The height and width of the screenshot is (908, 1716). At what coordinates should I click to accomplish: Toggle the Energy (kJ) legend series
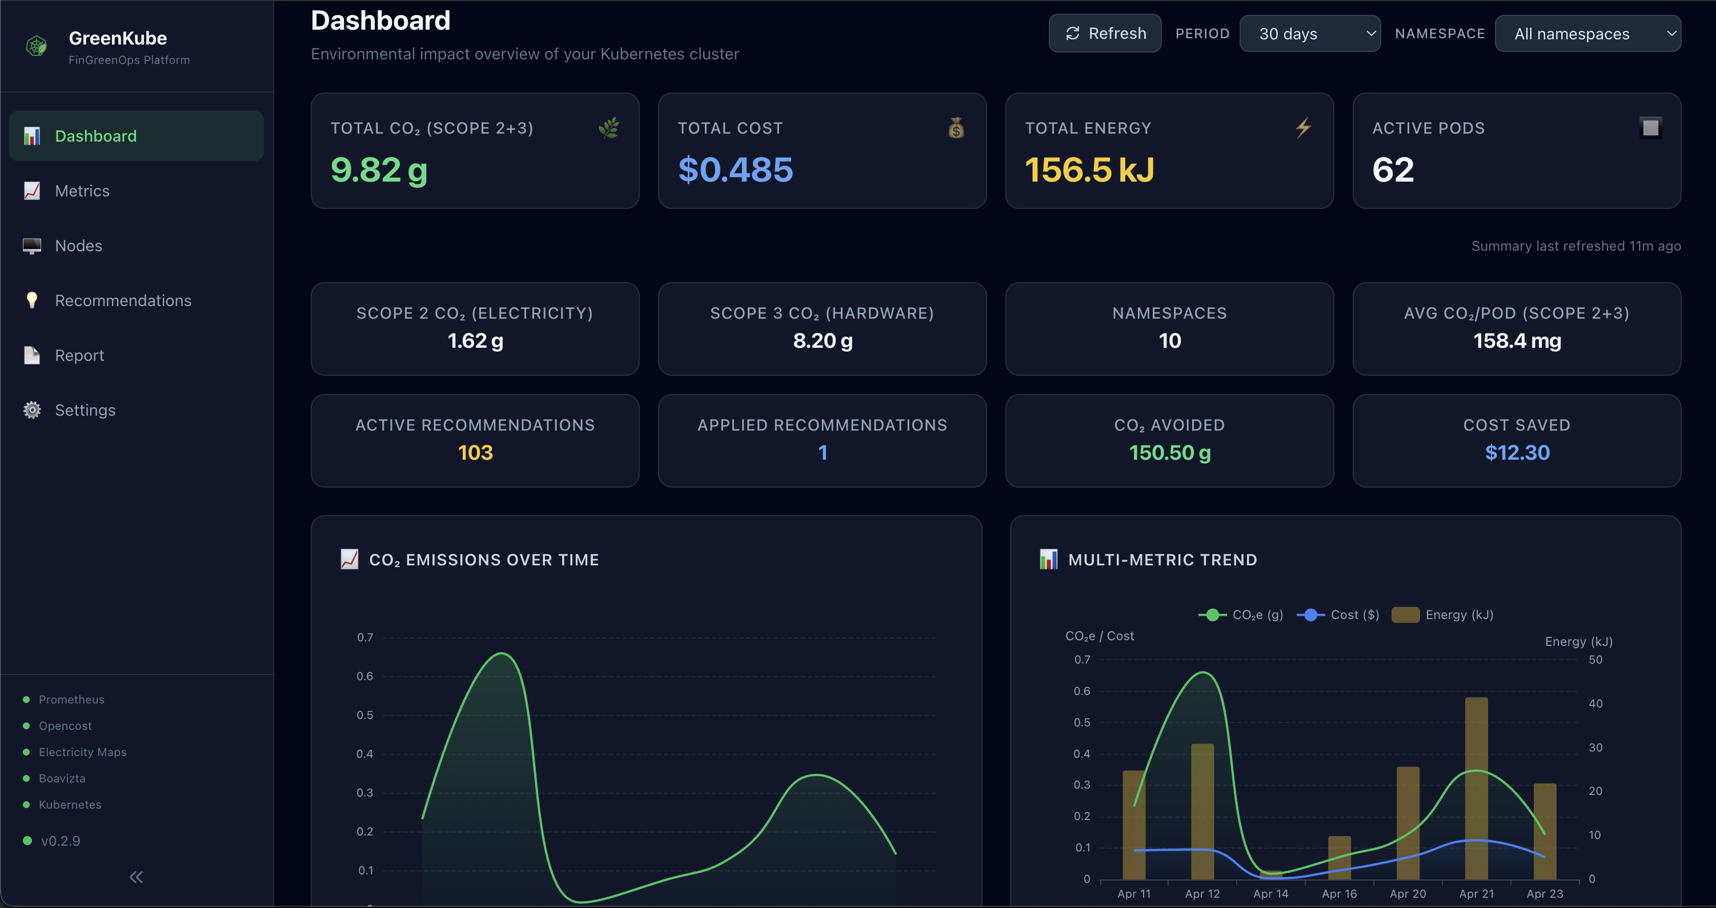[x=1442, y=615]
